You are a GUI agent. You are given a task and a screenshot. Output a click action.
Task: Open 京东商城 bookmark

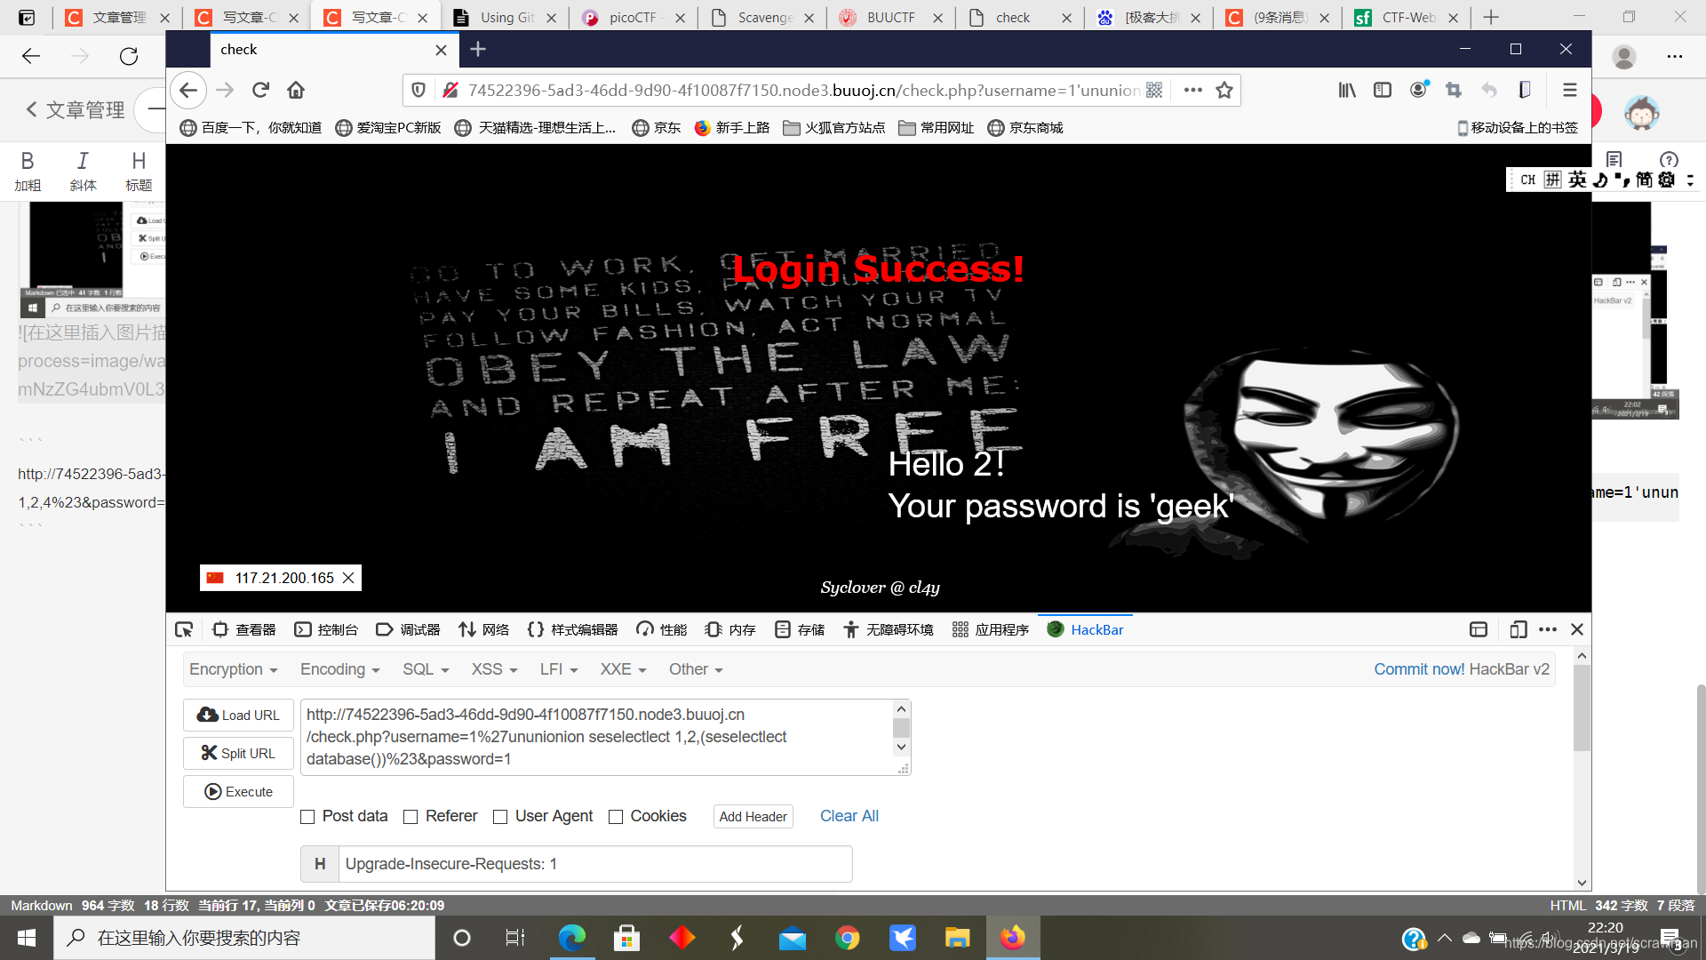click(x=1024, y=127)
